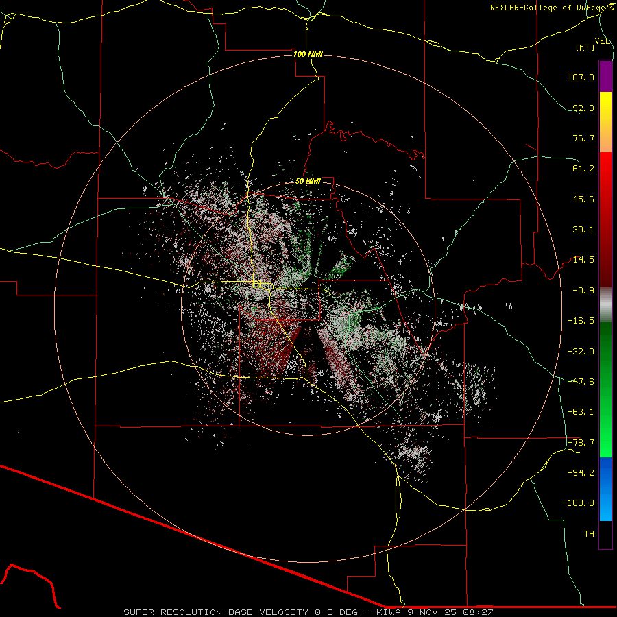Click the blue segment of the velocity color bar

pyautogui.click(x=605, y=489)
